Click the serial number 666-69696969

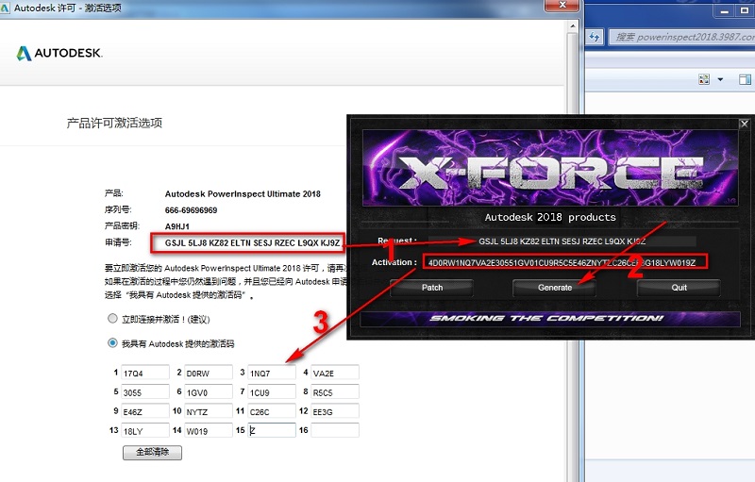pos(192,210)
